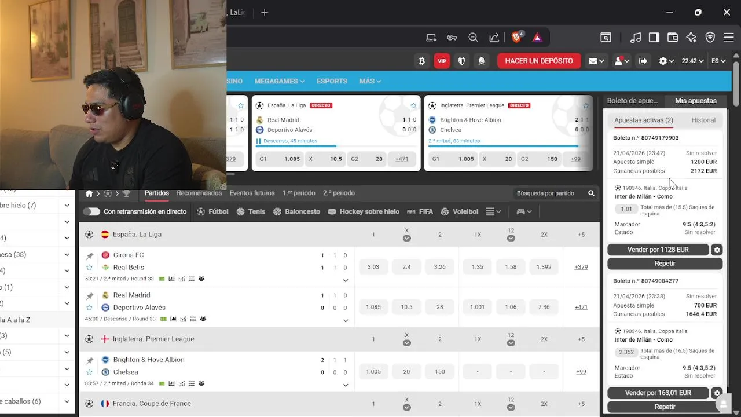Open the messages envelope dropdown
Image resolution: width=741 pixels, height=417 pixels.
coord(596,61)
